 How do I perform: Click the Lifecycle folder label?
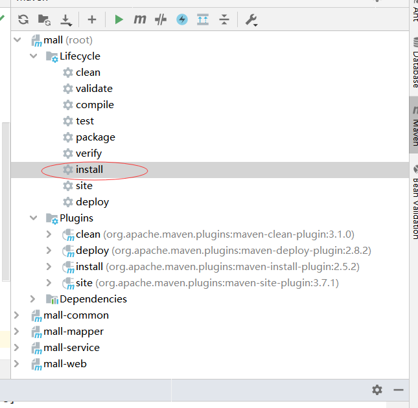tap(80, 56)
